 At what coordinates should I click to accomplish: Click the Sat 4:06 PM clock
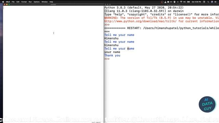196,2
